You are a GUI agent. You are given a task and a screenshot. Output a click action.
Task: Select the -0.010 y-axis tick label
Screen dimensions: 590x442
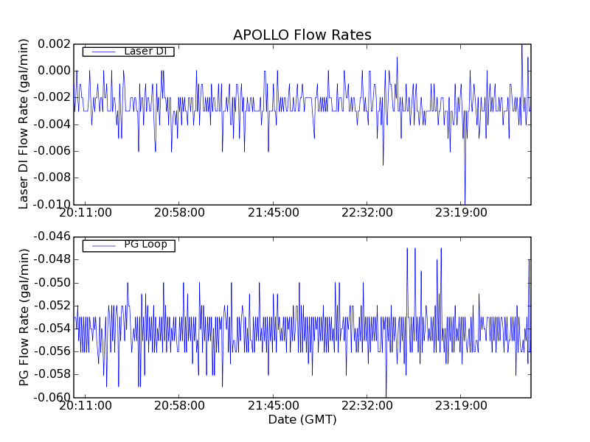52,205
